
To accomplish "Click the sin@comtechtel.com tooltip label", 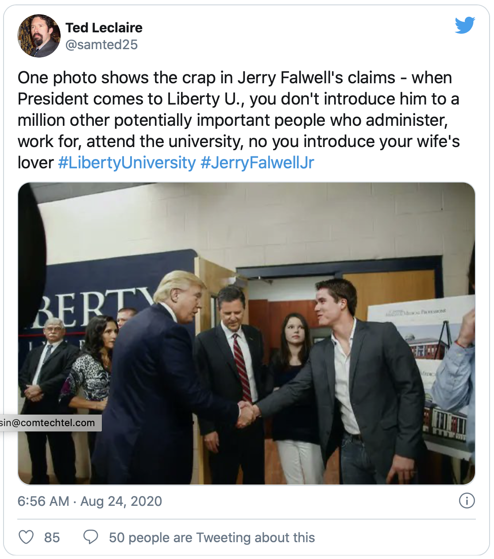I will point(49,423).
